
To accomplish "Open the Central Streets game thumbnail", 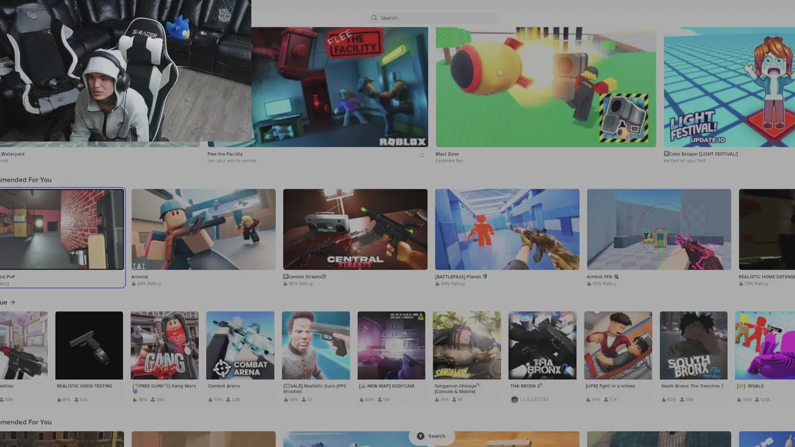I will point(355,229).
